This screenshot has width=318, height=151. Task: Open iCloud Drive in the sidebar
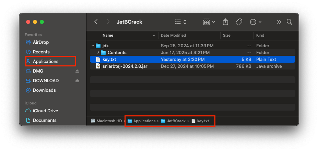pyautogui.click(x=45, y=111)
